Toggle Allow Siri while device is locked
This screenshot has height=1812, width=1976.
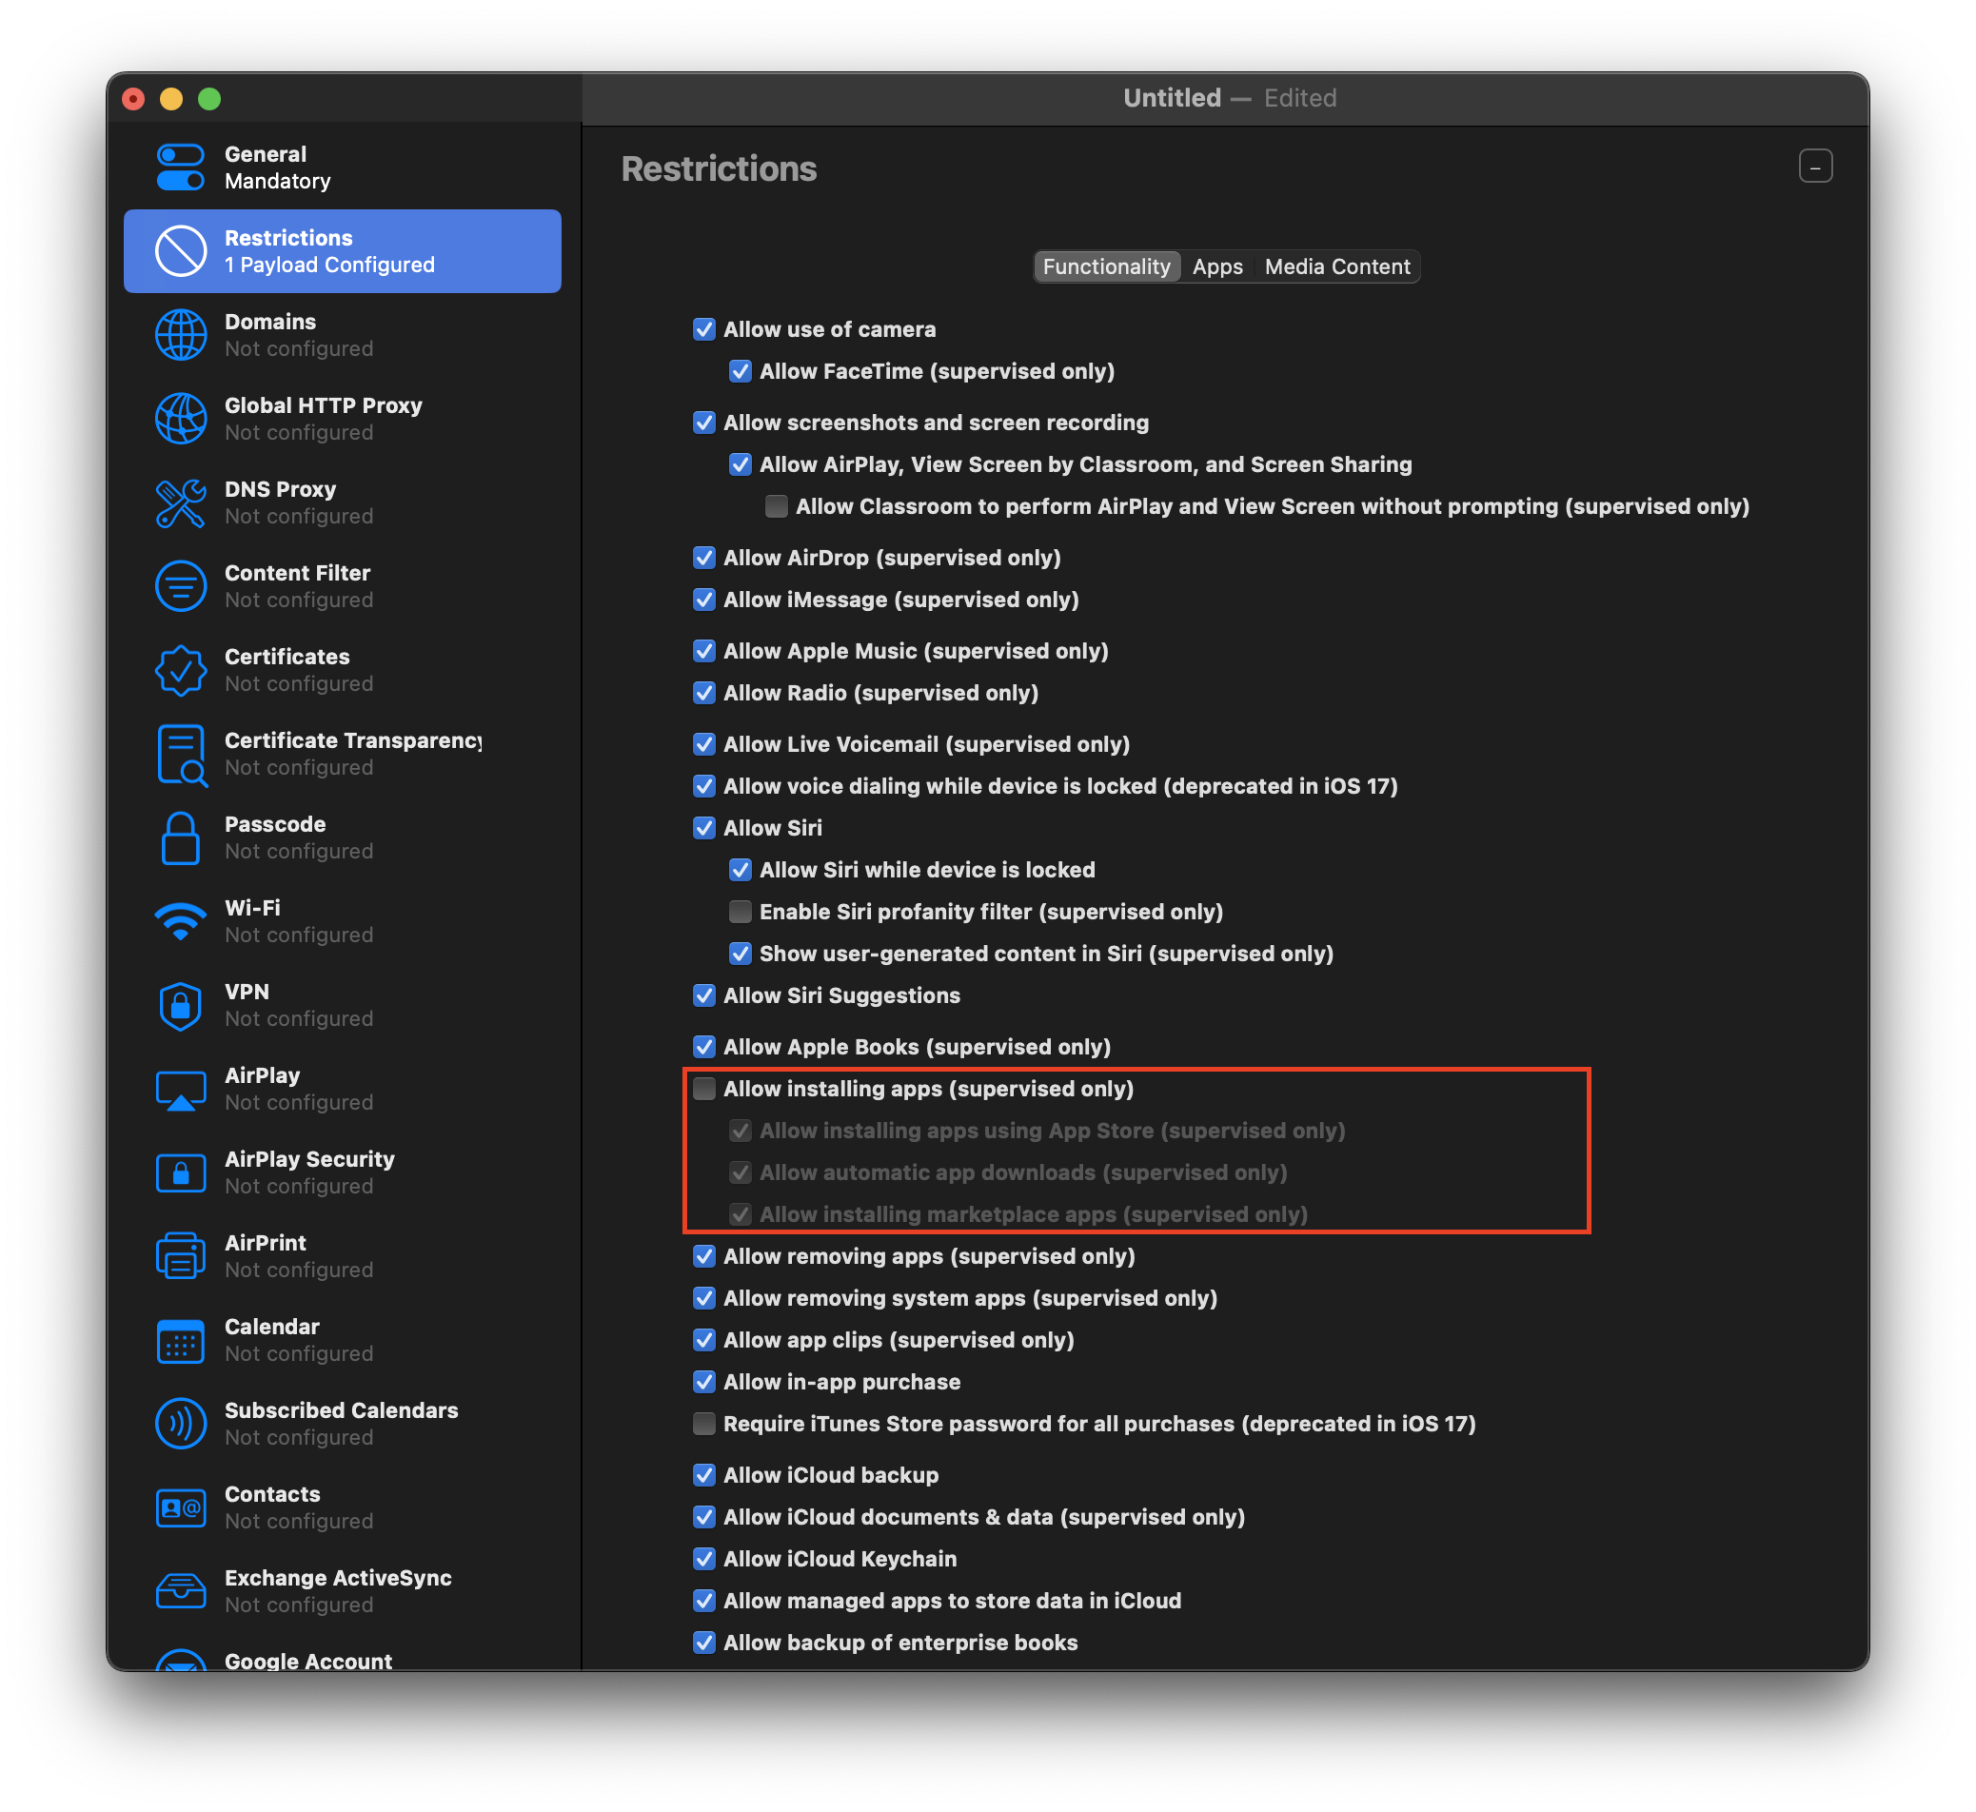pyautogui.click(x=740, y=869)
